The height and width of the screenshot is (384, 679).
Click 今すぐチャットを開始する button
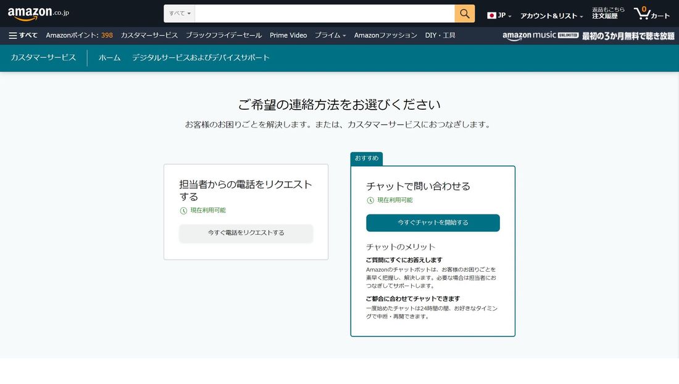click(433, 223)
